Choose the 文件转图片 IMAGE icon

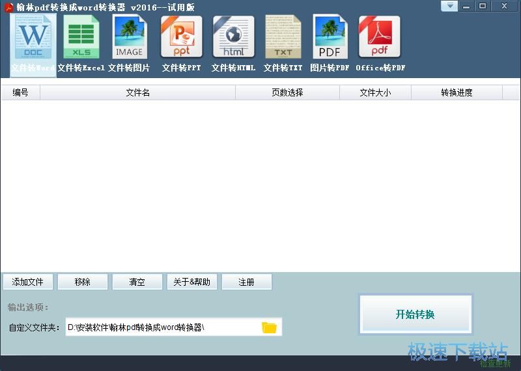point(129,37)
